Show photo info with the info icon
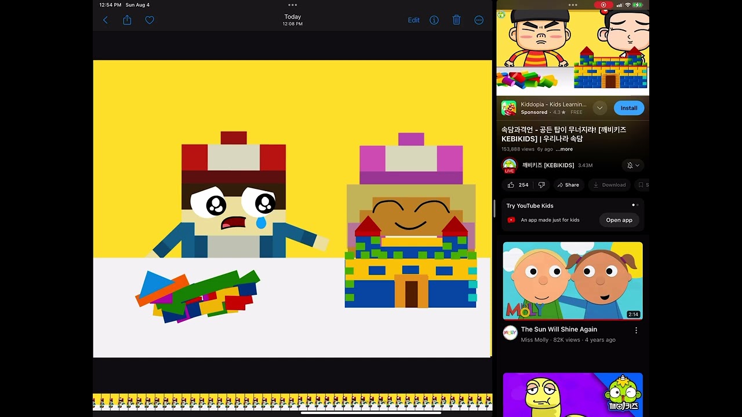The width and height of the screenshot is (742, 417). click(x=434, y=20)
